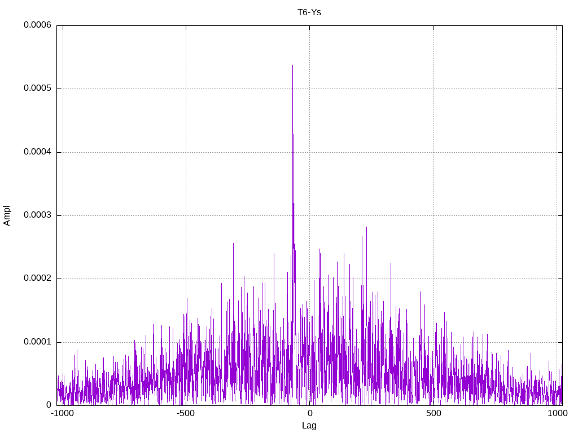Select the Y-axis tick value 0.0001
This screenshot has width=578, height=433.
38,342
